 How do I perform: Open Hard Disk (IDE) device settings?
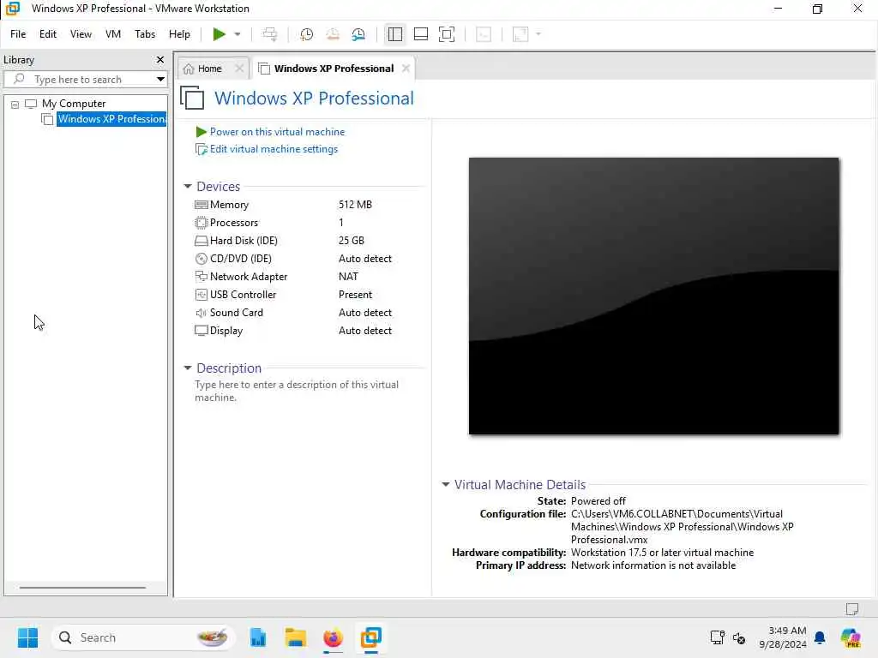click(x=244, y=241)
